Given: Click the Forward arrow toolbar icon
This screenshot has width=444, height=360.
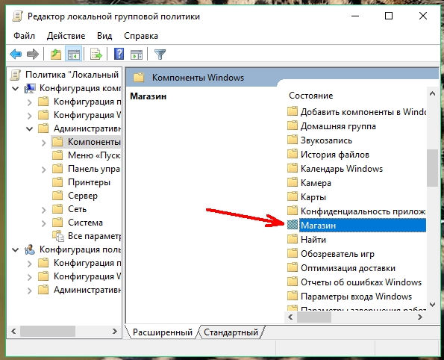Looking at the screenshot, I should [x=33, y=54].
